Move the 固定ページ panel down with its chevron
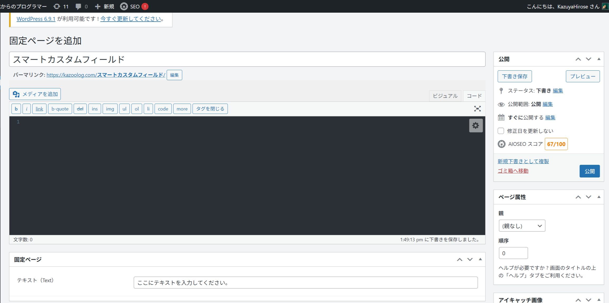The image size is (609, 303). pos(470,259)
